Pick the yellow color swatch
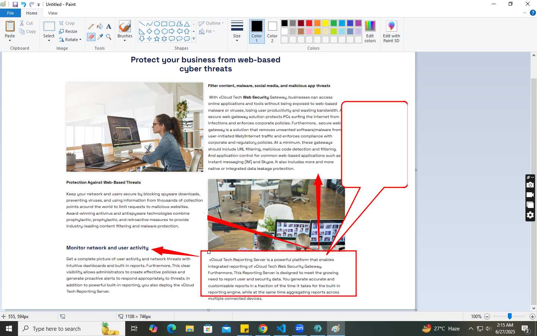This screenshot has width=537, height=336. tap(326, 23)
